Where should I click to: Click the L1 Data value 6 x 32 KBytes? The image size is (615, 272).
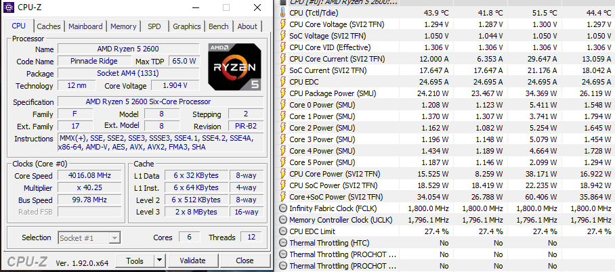[196, 175]
